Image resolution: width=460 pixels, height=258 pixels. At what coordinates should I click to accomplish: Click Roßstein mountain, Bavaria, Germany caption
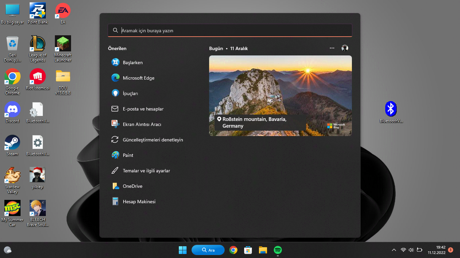click(260, 123)
